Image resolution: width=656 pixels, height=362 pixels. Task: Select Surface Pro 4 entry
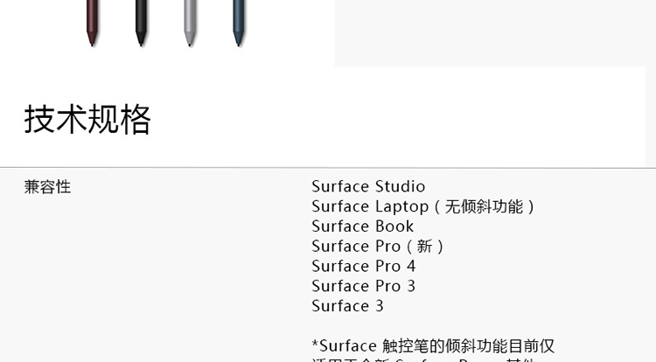pos(363,266)
